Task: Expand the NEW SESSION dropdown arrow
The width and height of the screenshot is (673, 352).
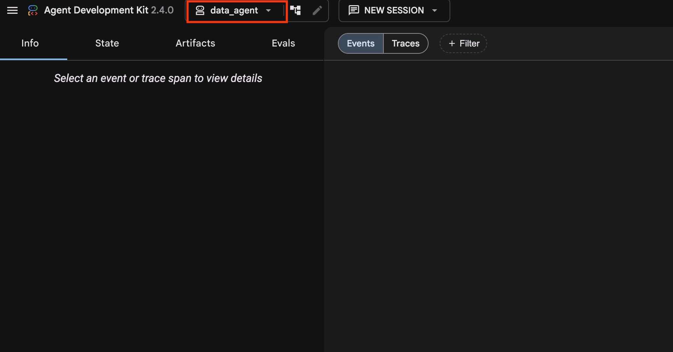Action: (x=435, y=11)
